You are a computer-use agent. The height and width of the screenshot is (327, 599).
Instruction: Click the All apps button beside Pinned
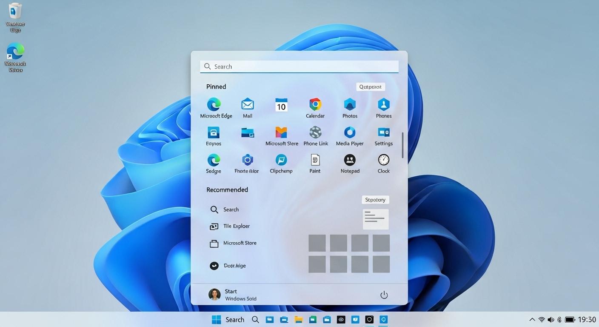pos(370,86)
